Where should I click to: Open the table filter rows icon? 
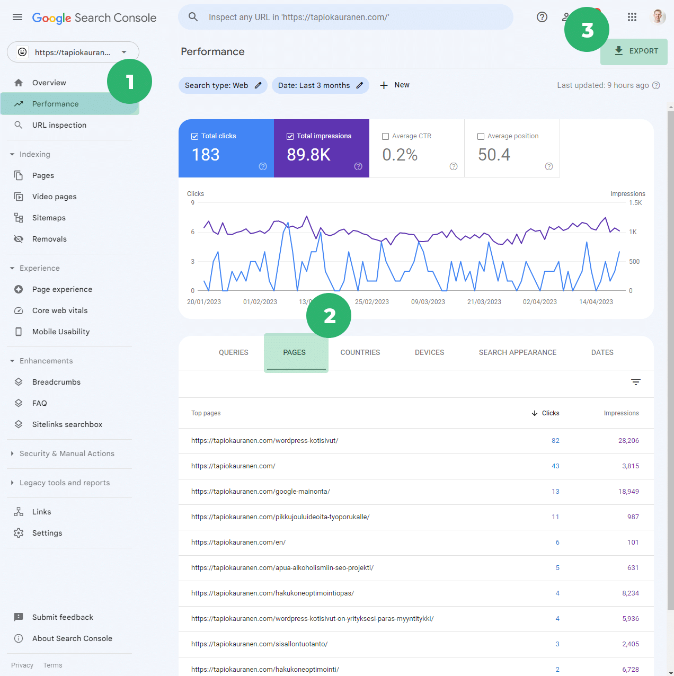[x=636, y=382]
